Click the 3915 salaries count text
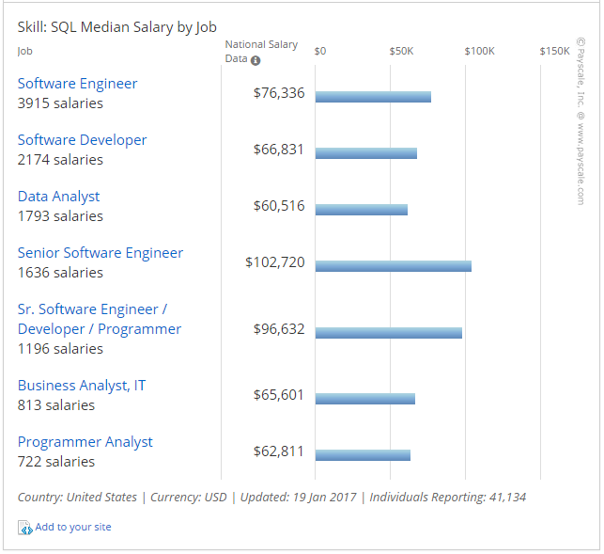604x554 pixels. point(60,103)
